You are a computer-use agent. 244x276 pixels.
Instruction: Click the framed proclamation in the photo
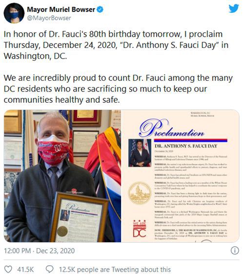(79, 218)
